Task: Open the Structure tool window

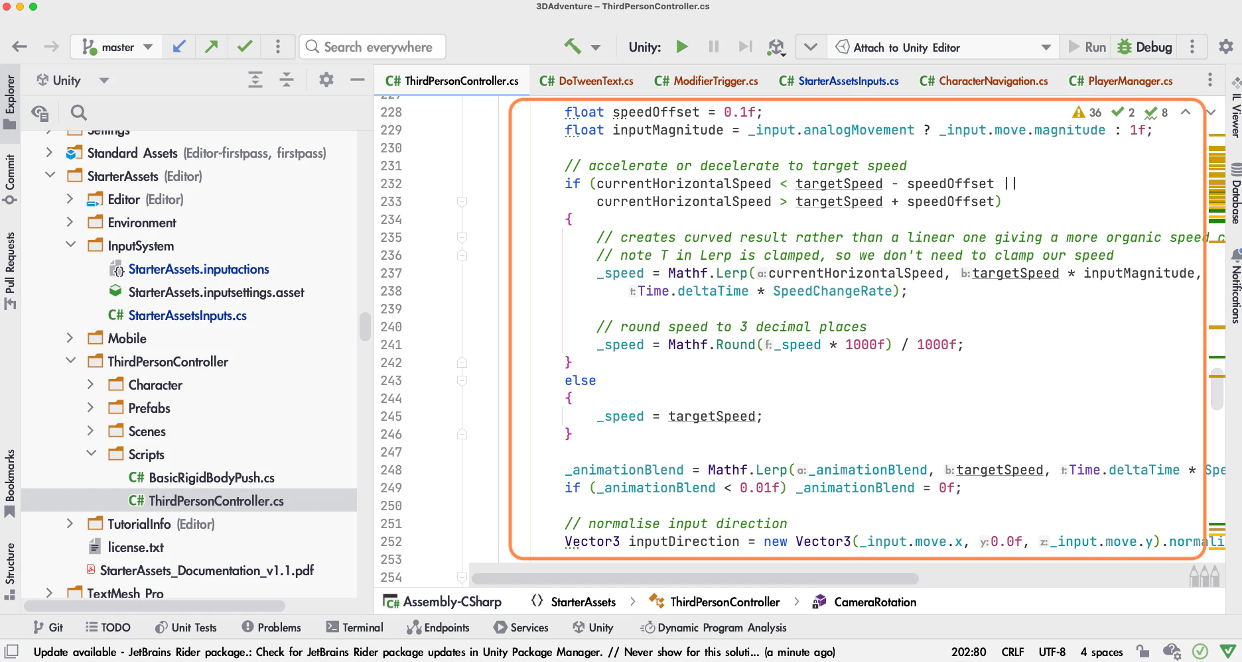Action: pyautogui.click(x=10, y=571)
